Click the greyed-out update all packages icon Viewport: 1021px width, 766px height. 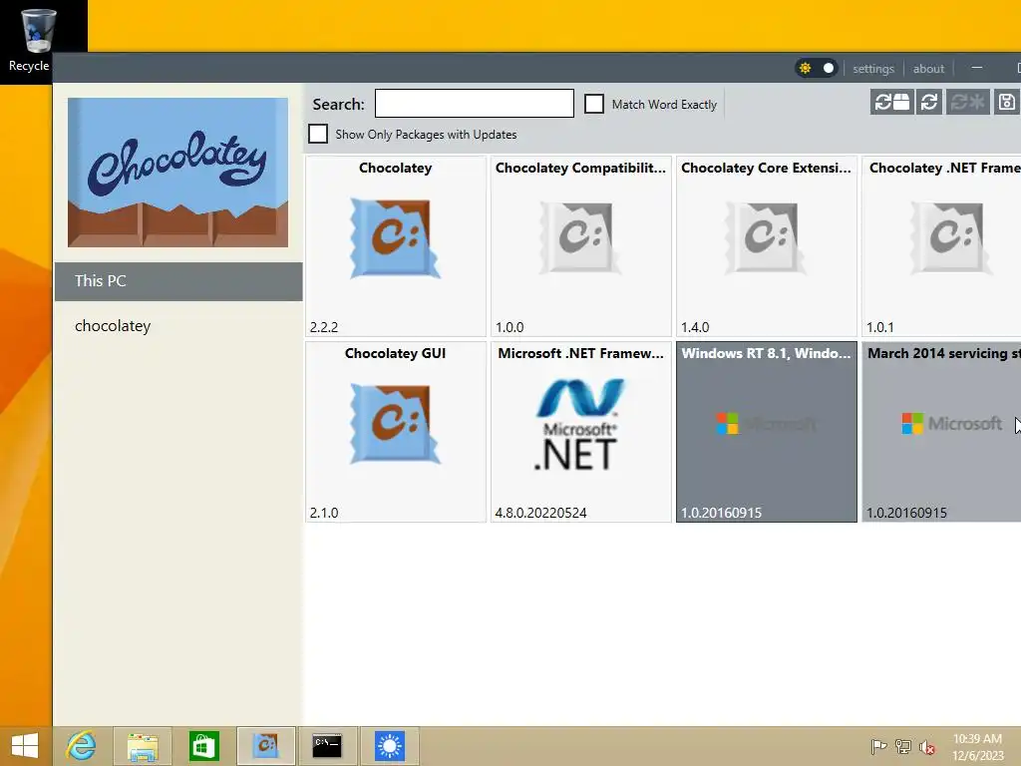(967, 103)
